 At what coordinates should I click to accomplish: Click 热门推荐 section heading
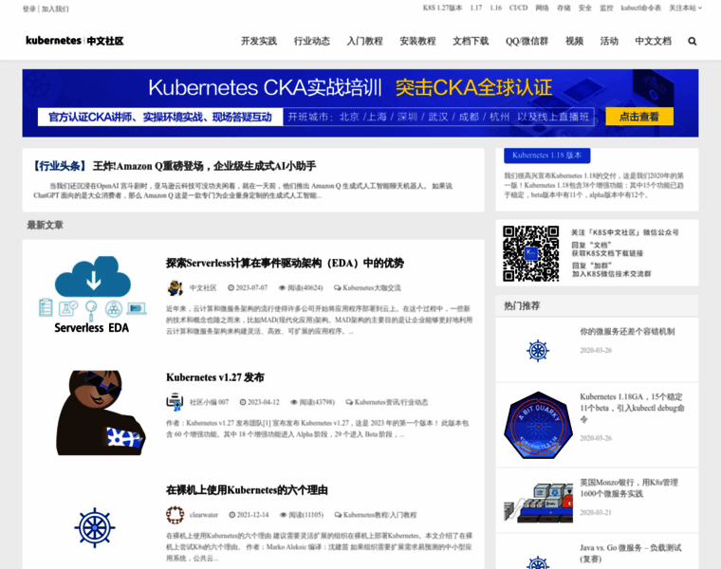pyautogui.click(x=522, y=305)
